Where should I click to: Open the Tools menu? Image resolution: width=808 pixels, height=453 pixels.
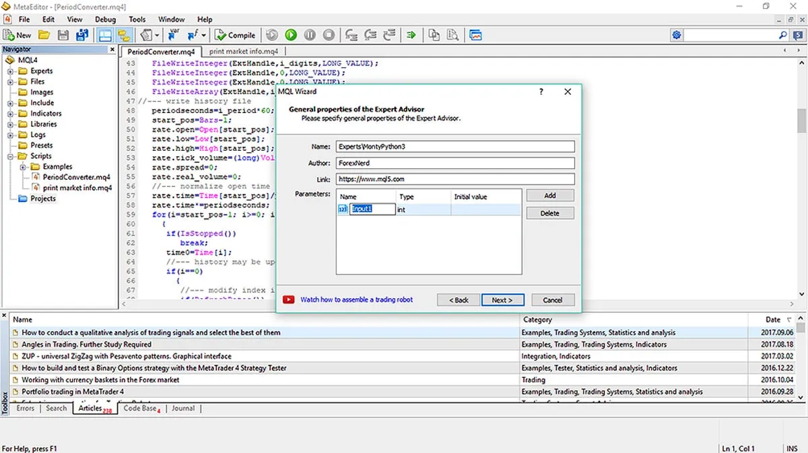coord(137,20)
